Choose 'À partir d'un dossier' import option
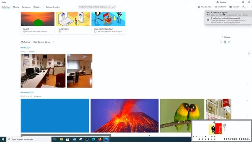 point(228,14)
